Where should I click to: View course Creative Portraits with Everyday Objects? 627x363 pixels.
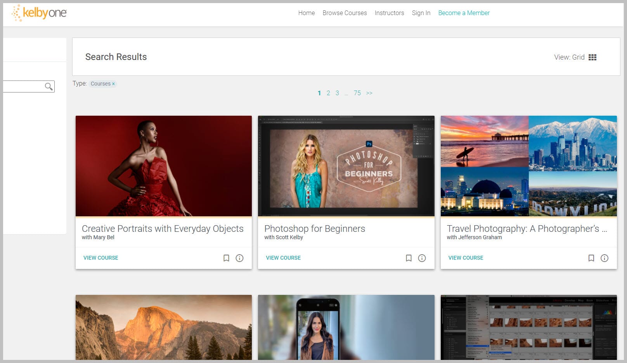[x=101, y=258]
